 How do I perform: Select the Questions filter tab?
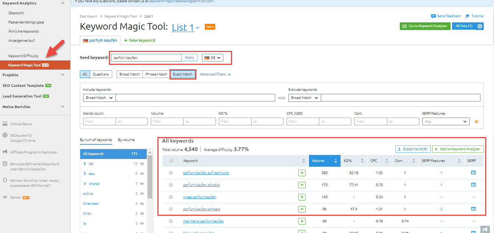[101, 74]
